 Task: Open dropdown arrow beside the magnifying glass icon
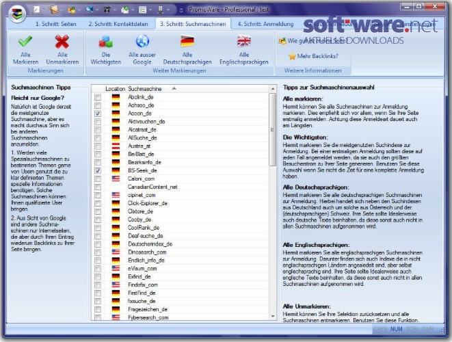[97, 10]
